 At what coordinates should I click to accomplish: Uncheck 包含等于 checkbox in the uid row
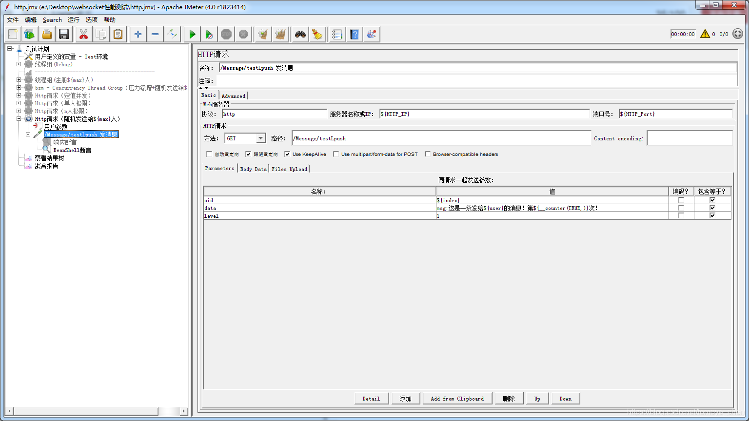pyautogui.click(x=712, y=200)
